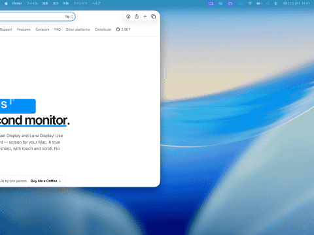314x235 pixels.
Task: Reload the page with the refresh icon
Action: [x=72, y=16]
